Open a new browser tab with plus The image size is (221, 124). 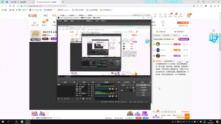pos(63,2)
